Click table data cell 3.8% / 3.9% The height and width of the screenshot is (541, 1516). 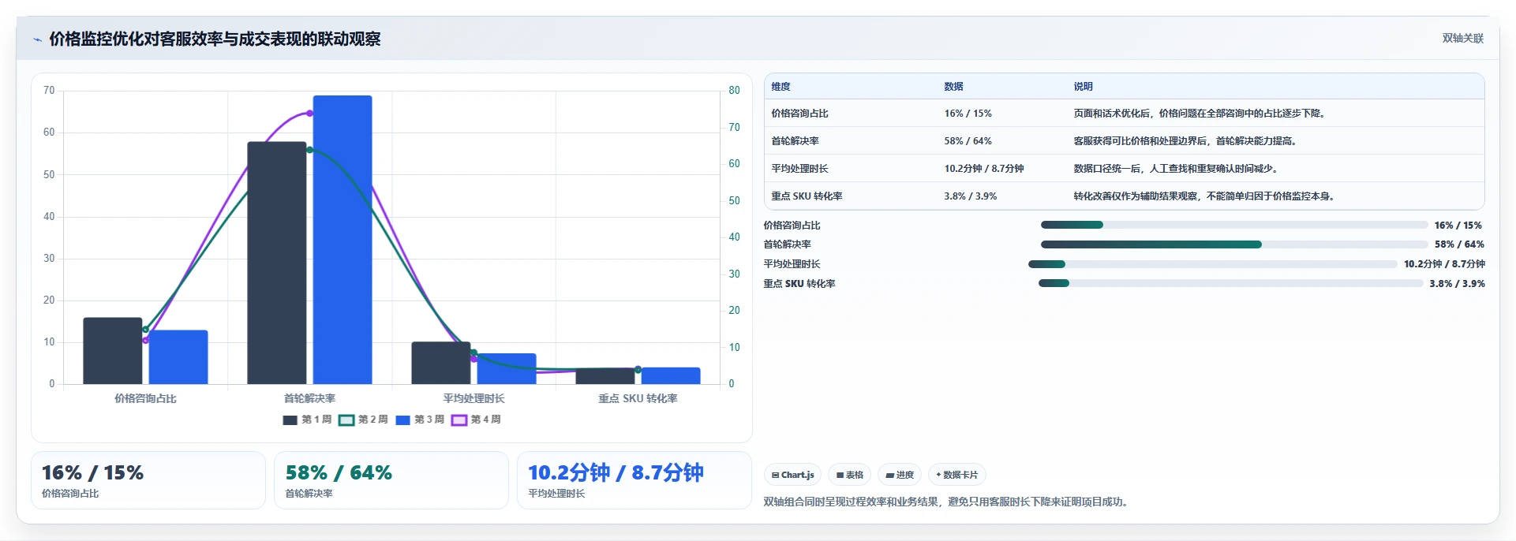tap(970, 196)
